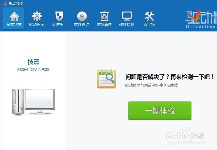
Task: Select the 驱动程序 gear icon
Action: click(x=37, y=16)
